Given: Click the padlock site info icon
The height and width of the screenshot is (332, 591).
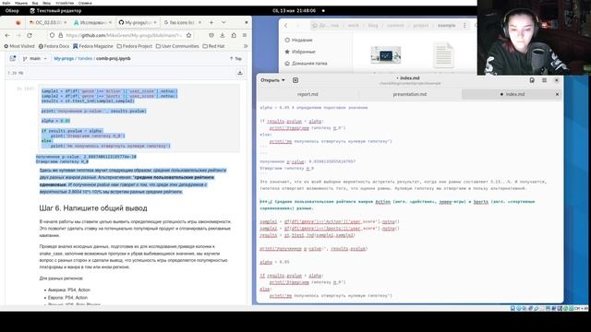Looking at the screenshot, I should 60,35.
